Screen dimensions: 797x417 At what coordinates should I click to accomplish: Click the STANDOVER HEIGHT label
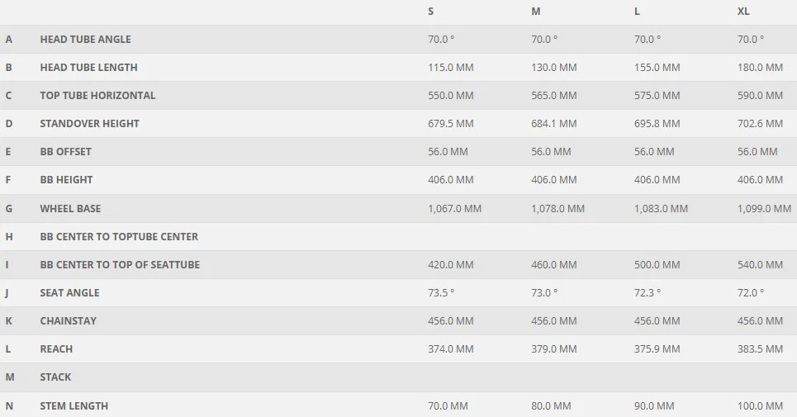pos(89,123)
